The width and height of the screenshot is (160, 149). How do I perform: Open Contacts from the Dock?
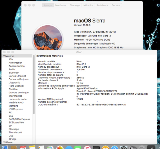tap(14, 147)
